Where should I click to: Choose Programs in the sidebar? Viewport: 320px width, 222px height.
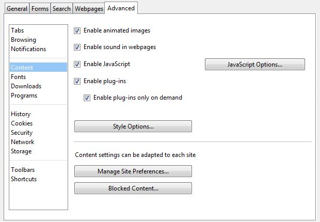[38, 96]
